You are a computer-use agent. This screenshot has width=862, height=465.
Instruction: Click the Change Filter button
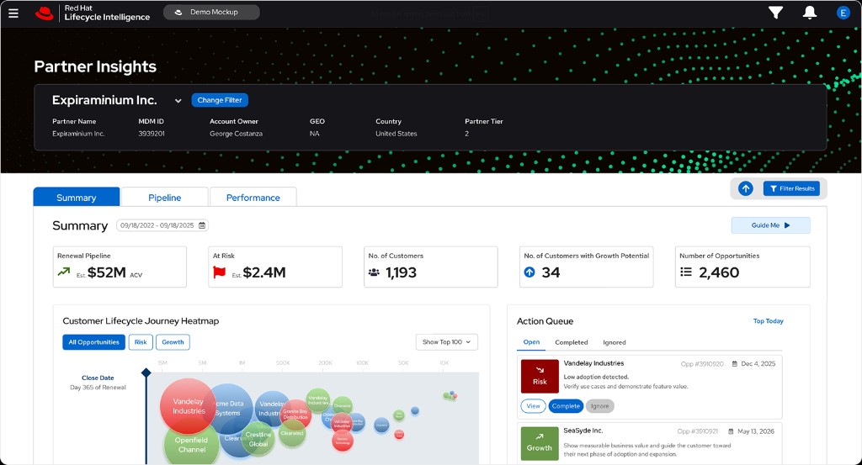click(220, 100)
